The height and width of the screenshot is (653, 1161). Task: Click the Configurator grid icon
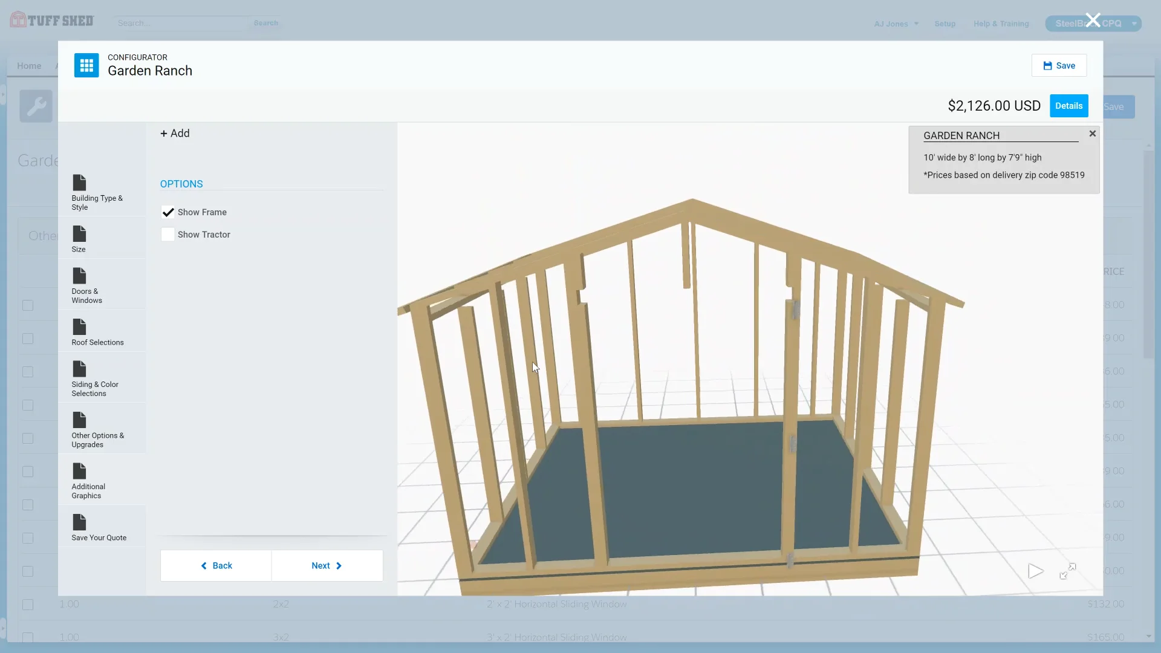pyautogui.click(x=86, y=65)
